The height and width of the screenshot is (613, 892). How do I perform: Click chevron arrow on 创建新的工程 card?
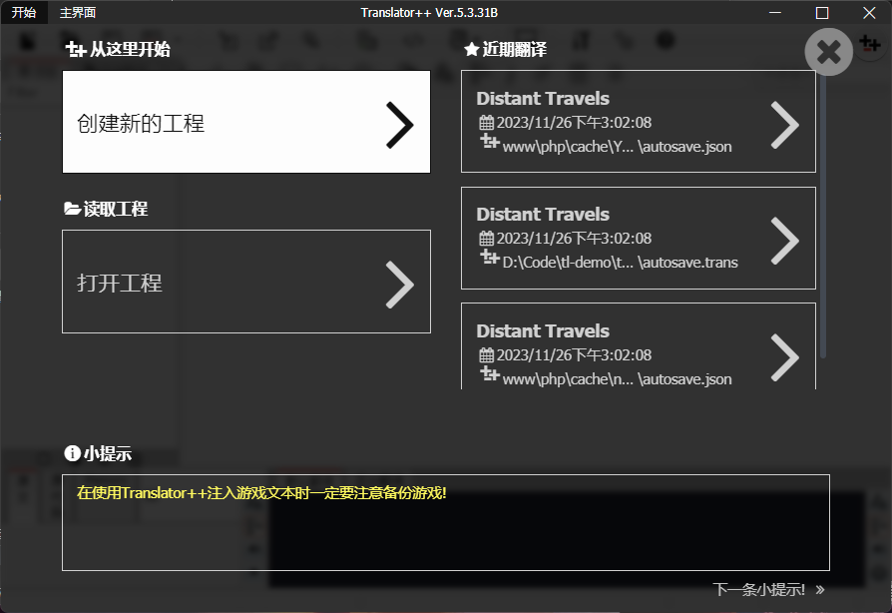coord(399,125)
